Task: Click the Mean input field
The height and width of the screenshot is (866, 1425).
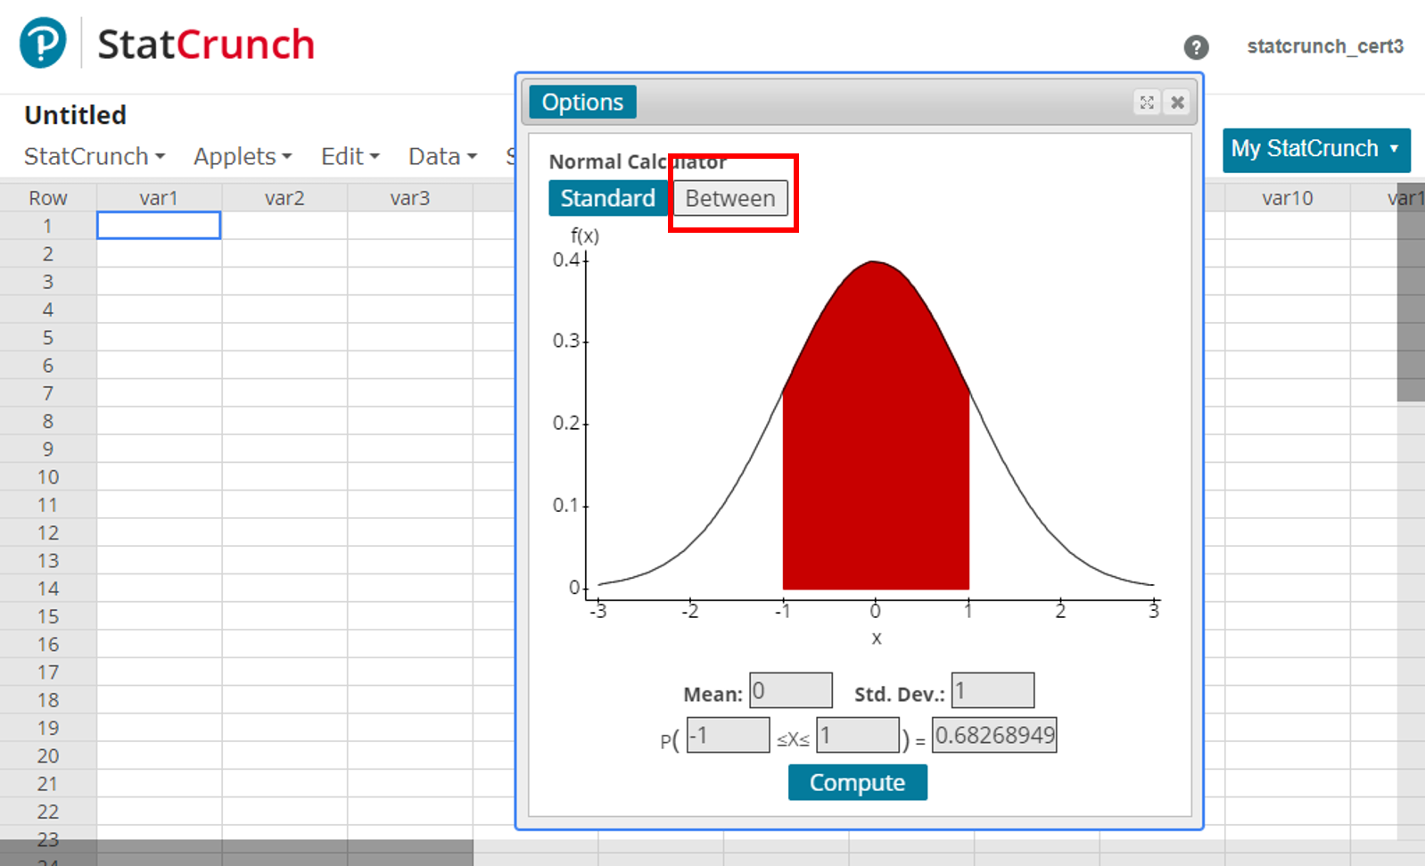Action: tap(790, 691)
